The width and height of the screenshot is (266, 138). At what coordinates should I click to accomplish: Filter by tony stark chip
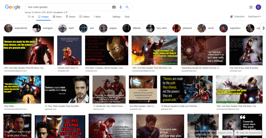point(158,28)
